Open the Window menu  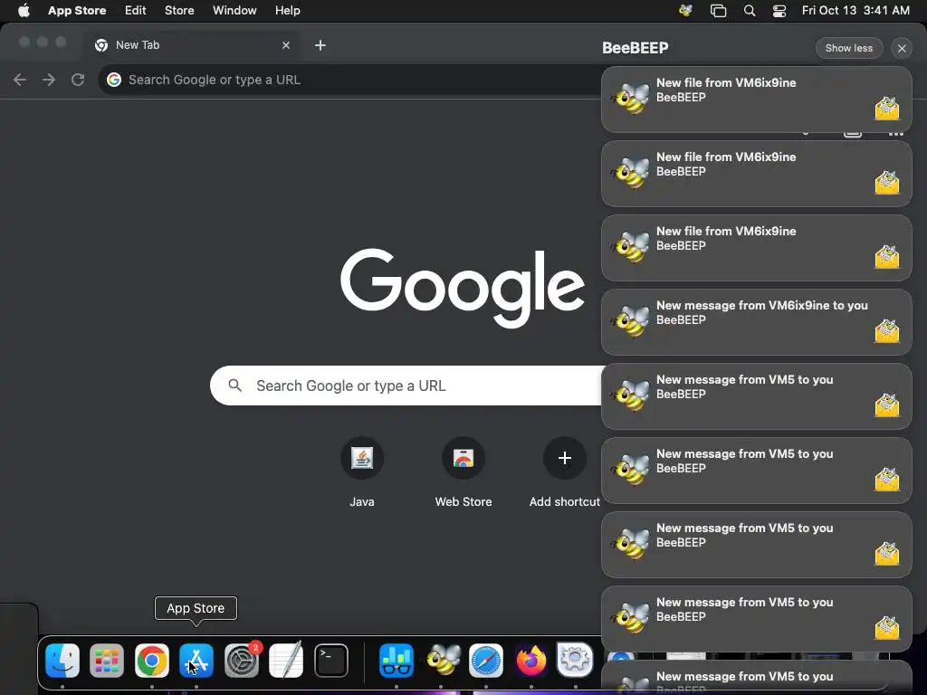[x=234, y=11]
